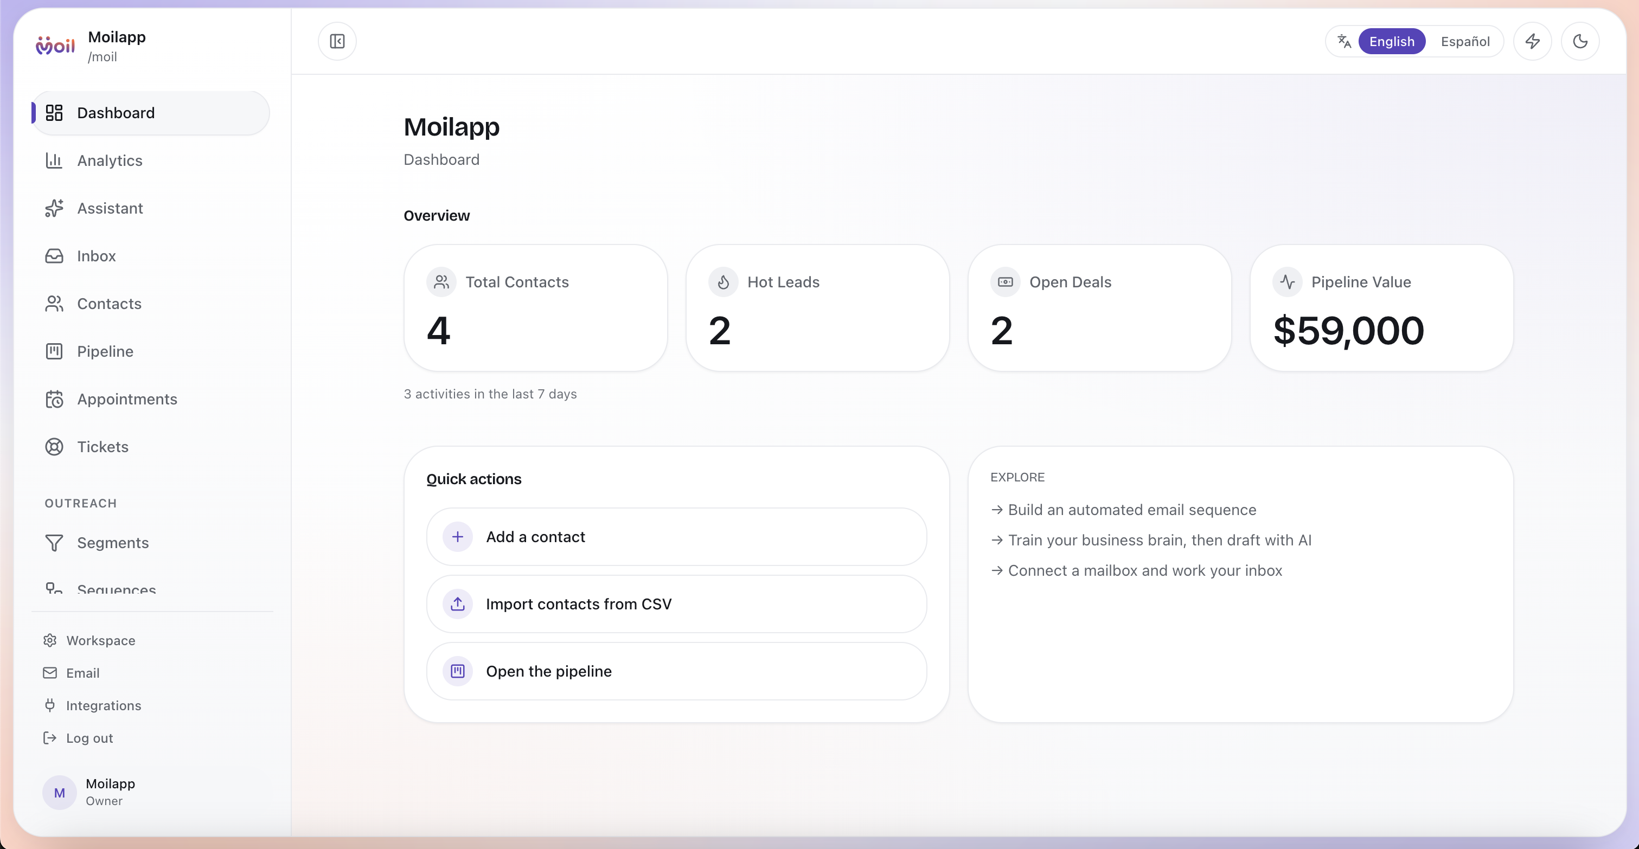Click the Contacts people icon in sidebar
Screen dimensions: 1639x849
coord(54,304)
